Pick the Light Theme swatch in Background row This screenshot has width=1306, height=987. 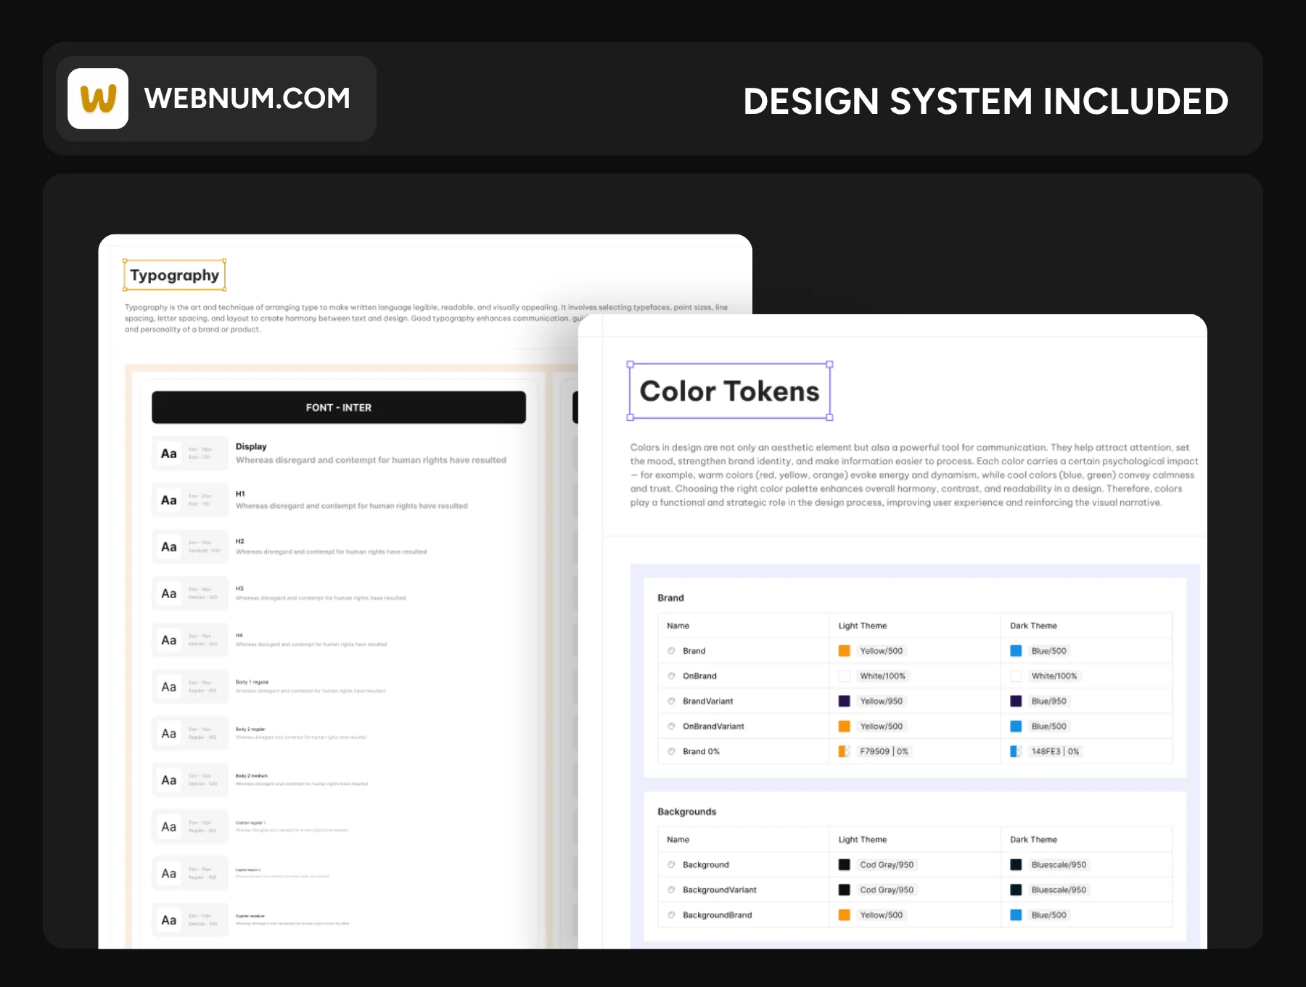tap(845, 864)
